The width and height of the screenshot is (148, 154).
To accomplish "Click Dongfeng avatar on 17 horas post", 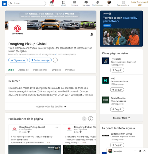I will (x=14, y=129).
